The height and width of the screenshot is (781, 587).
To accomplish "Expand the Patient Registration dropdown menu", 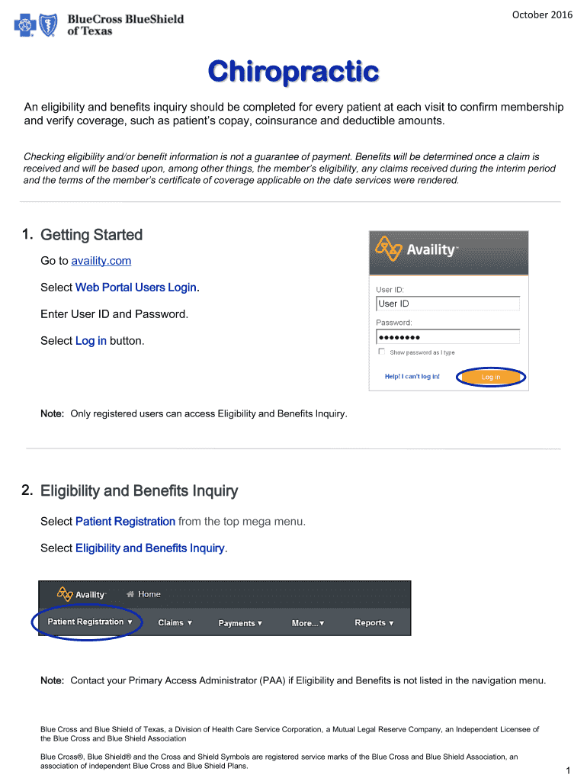I will click(x=89, y=622).
